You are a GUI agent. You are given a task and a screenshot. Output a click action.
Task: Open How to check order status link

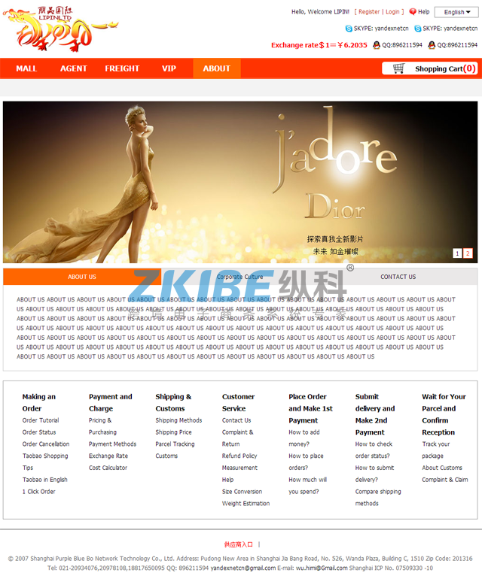click(x=374, y=450)
